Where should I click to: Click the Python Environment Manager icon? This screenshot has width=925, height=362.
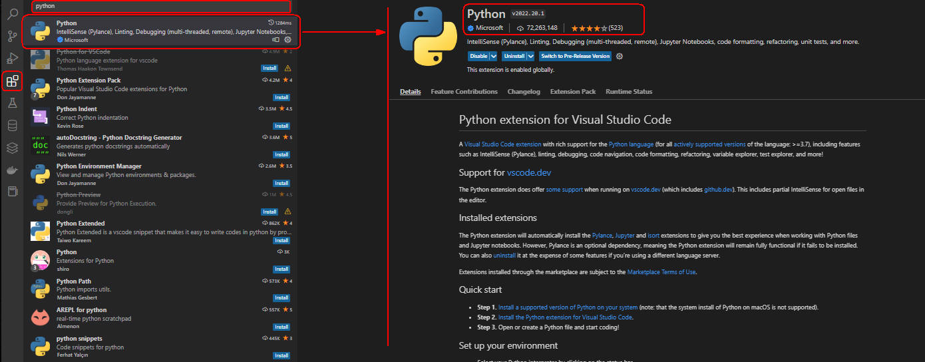pyautogui.click(x=40, y=174)
